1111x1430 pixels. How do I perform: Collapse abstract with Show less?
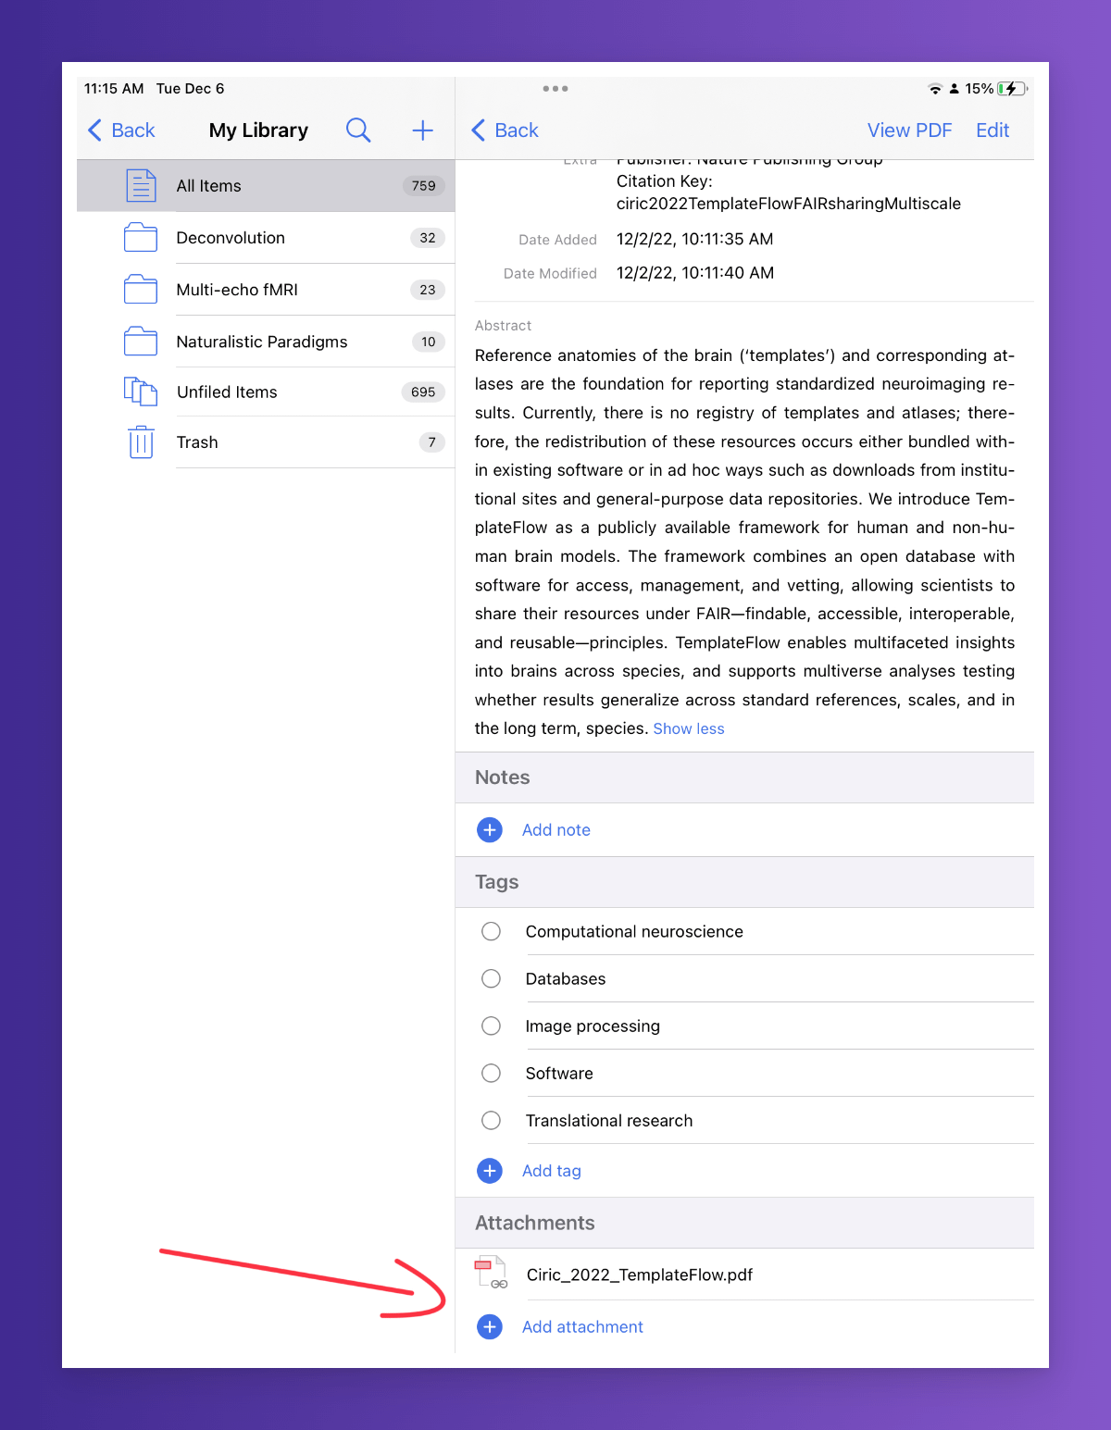pyautogui.click(x=689, y=729)
